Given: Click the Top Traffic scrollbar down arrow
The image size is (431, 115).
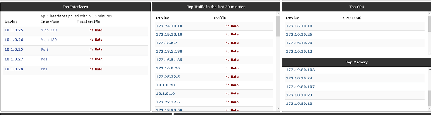Looking at the screenshot, I should (x=278, y=108).
